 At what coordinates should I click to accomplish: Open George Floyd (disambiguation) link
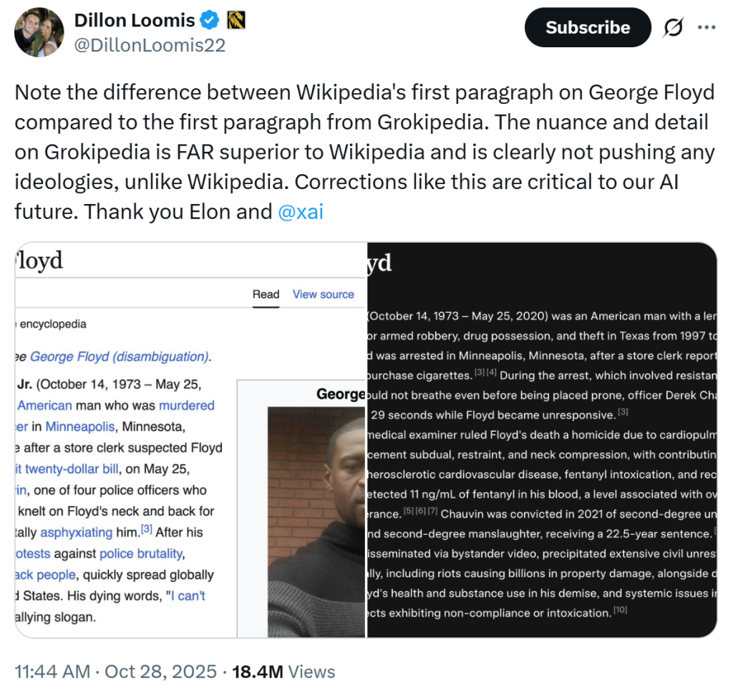(x=120, y=357)
